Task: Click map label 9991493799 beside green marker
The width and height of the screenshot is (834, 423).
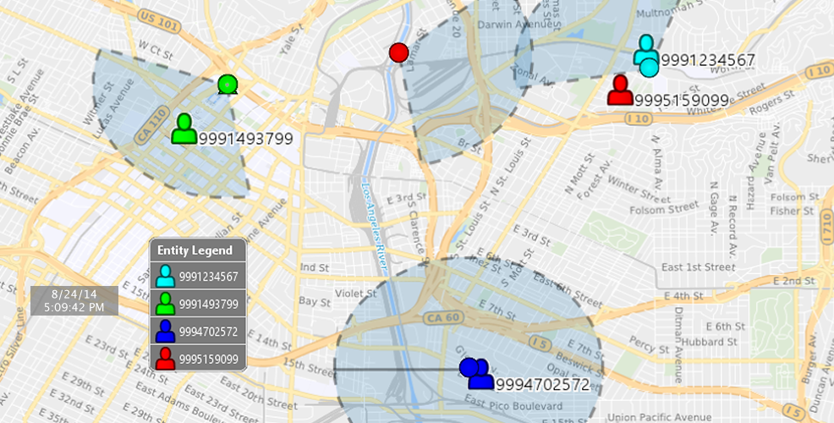Action: pos(246,139)
